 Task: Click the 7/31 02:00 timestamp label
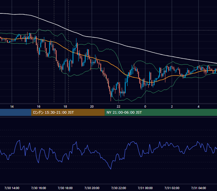172,188
